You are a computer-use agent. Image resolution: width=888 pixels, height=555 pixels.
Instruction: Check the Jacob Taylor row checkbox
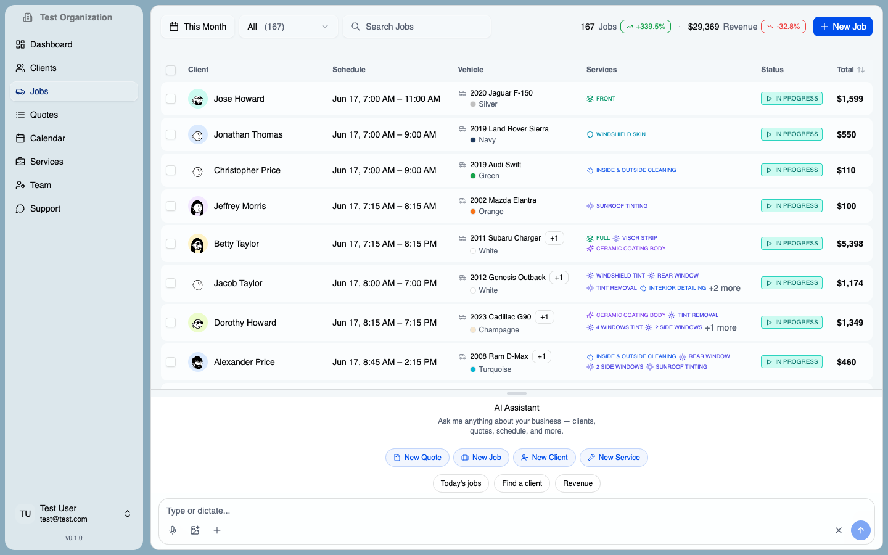[x=171, y=283]
